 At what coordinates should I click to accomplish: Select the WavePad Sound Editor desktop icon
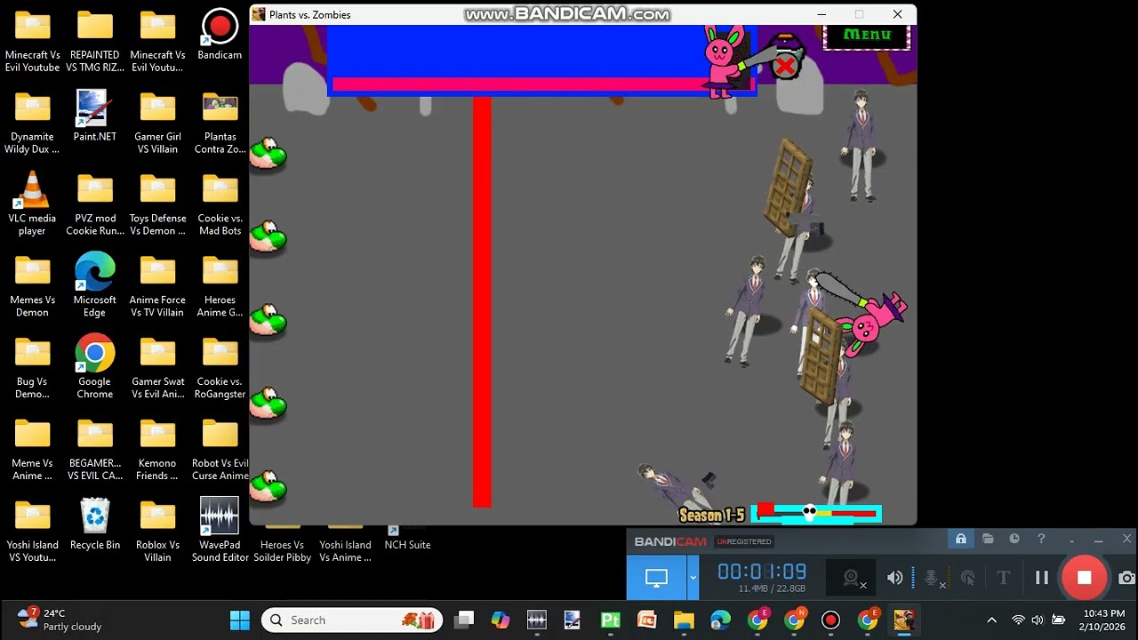tap(220, 531)
